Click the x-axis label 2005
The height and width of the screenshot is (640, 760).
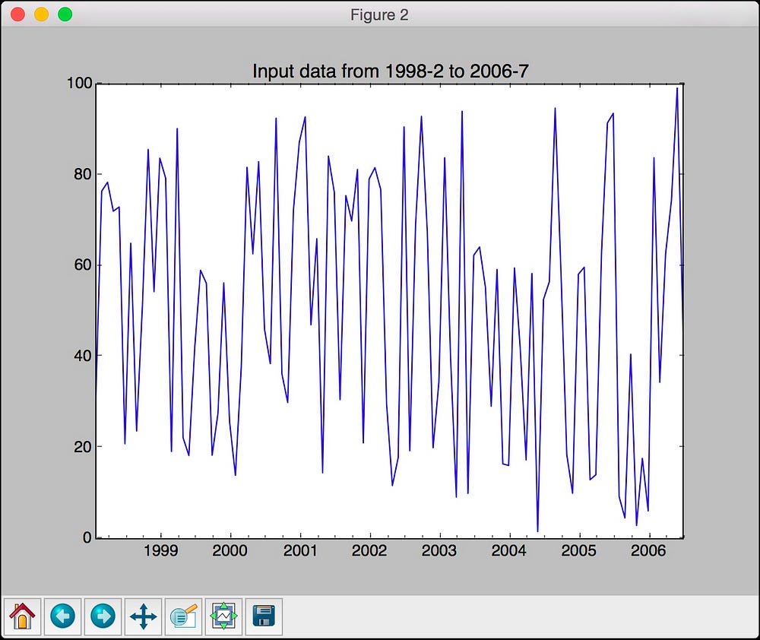coord(579,551)
